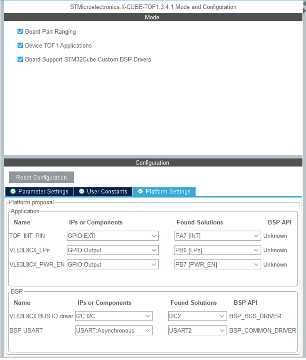Screen dimensions: 306x360
Task: Expand the USART2 found solutions dropdown
Action: point(197,330)
